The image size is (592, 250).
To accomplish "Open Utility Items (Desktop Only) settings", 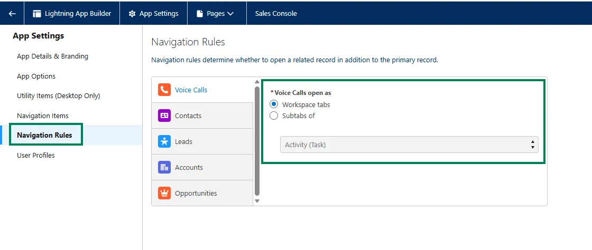I will [59, 95].
